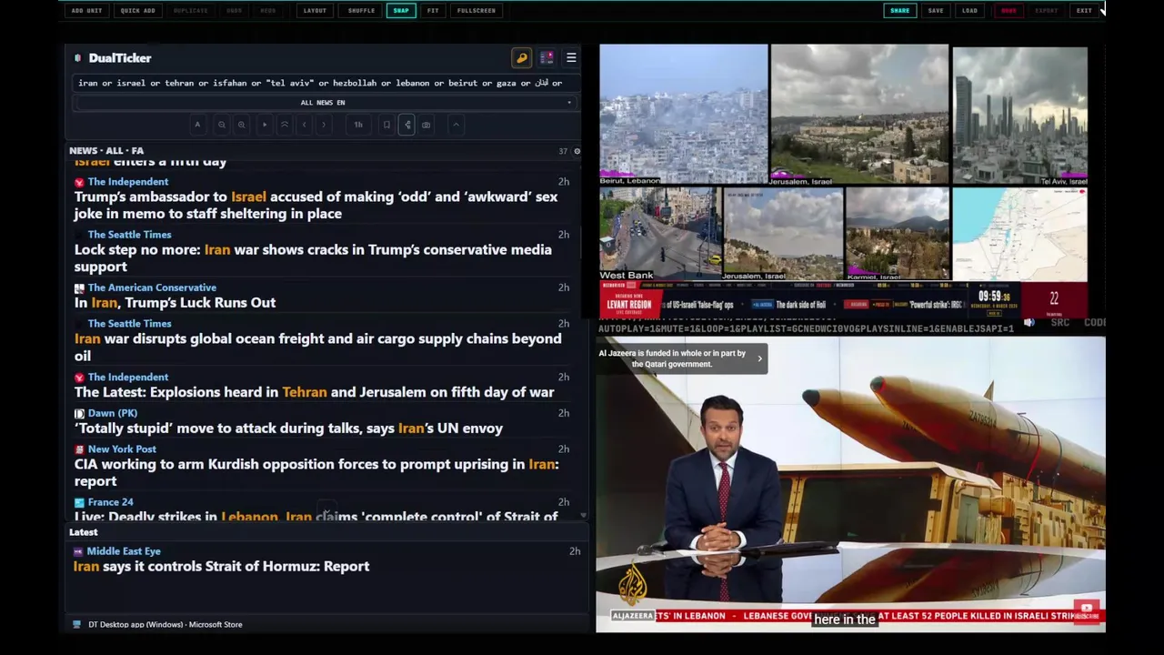The image size is (1164, 655).
Task: Open 'Lock step no more' Seattle Times headline
Action: (x=313, y=257)
